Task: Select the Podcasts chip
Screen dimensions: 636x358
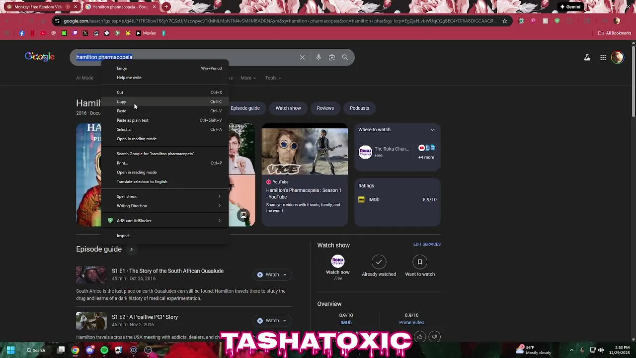Action: tap(359, 108)
